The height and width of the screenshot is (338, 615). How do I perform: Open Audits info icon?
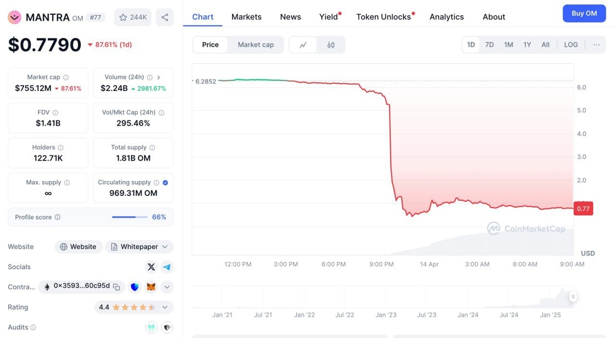(x=33, y=327)
